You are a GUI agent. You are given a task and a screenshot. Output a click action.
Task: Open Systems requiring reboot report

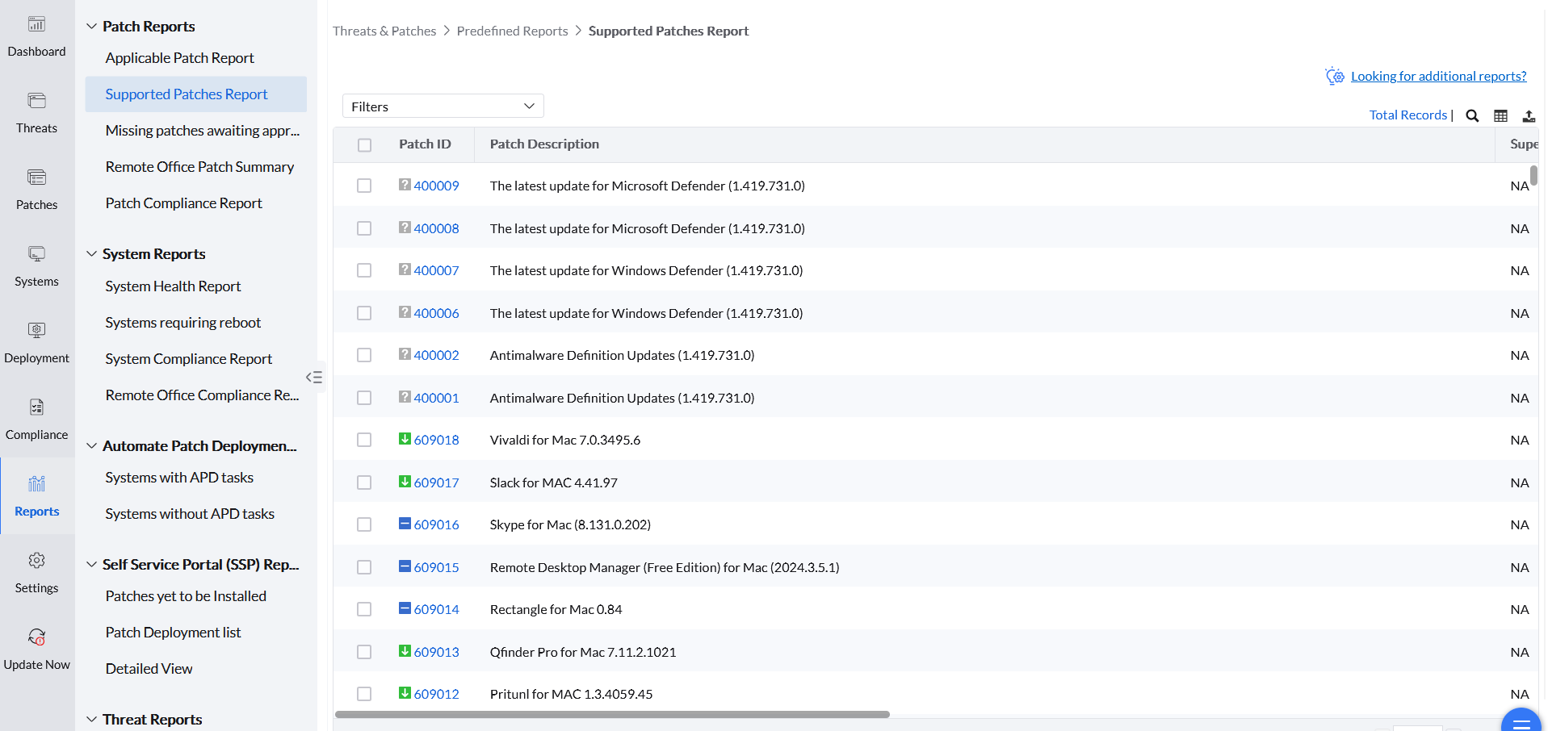182,323
